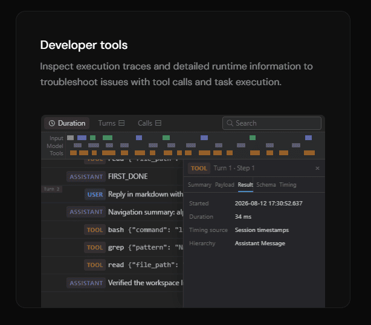Click the last orange Tools timeline block
The width and height of the screenshot is (371, 325).
point(309,153)
